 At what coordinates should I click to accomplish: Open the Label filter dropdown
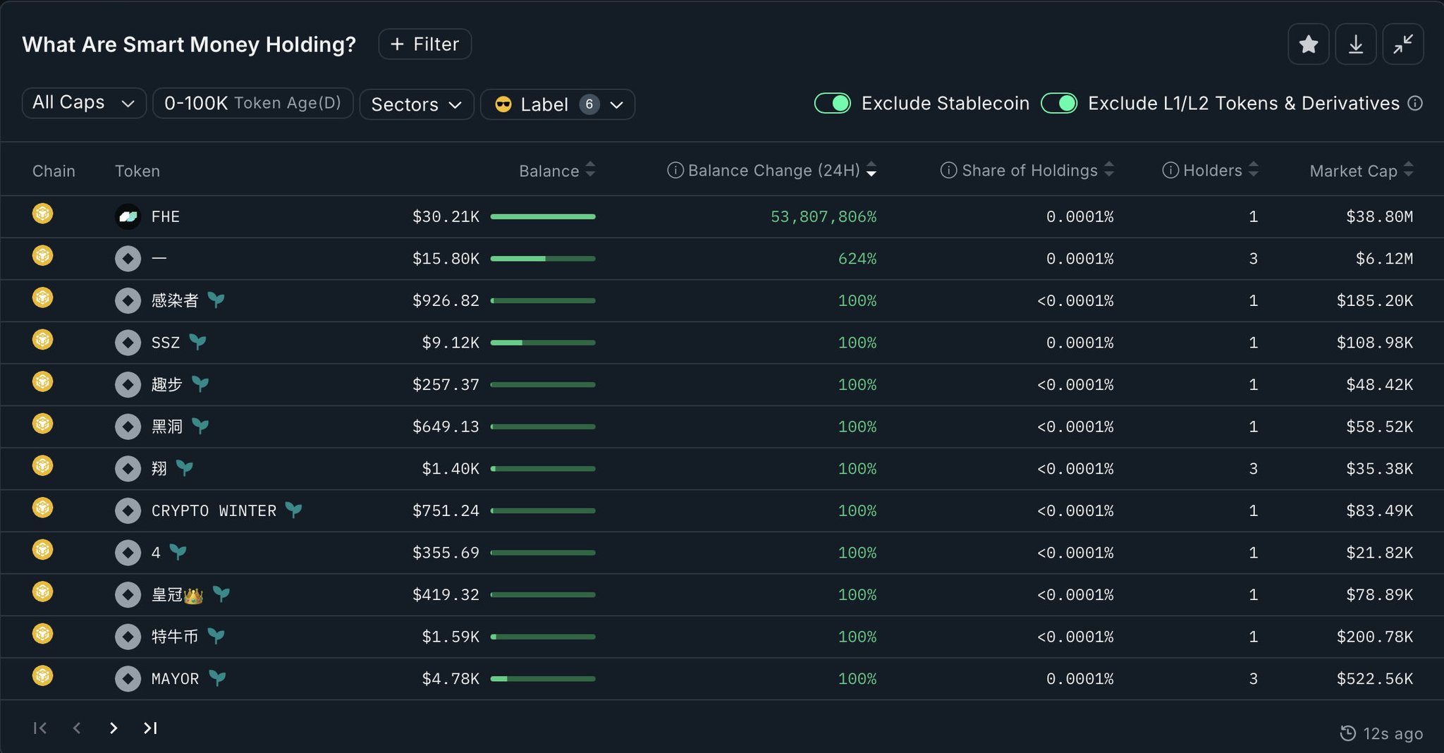click(x=557, y=104)
